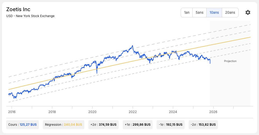
Task: Click the -1σ 192,15 $US badge
Action: [171, 125]
